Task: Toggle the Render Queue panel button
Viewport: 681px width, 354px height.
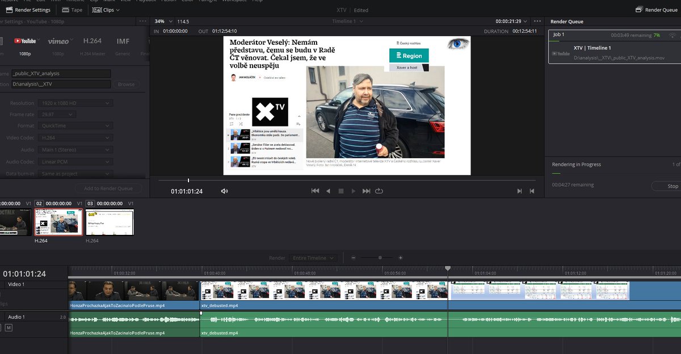Action: click(x=657, y=10)
